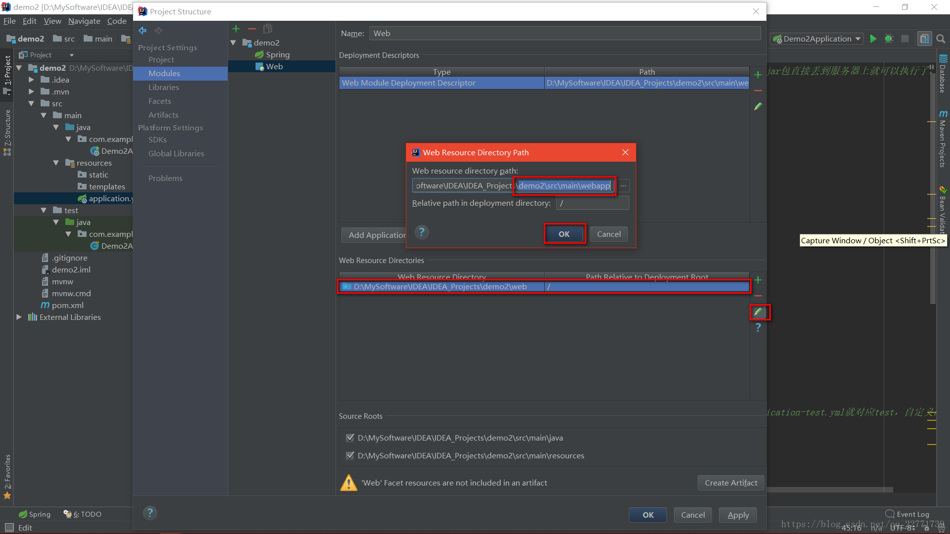Expand the .idea folder
This screenshot has width=950, height=534.
pyautogui.click(x=31, y=80)
